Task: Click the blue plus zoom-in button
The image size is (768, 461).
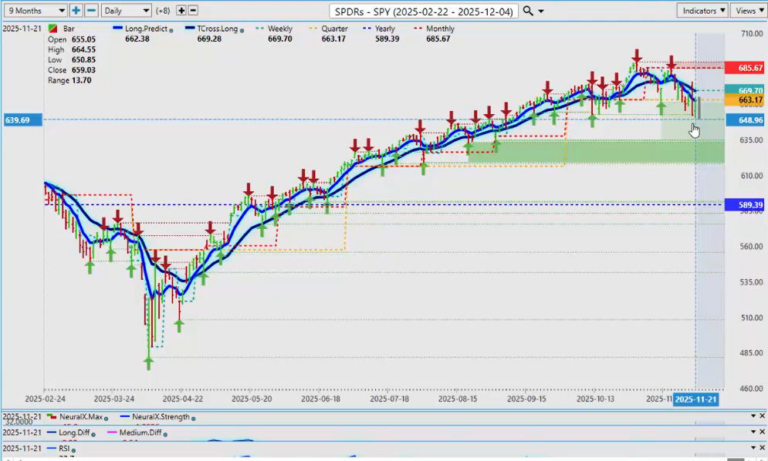Action: [x=76, y=11]
